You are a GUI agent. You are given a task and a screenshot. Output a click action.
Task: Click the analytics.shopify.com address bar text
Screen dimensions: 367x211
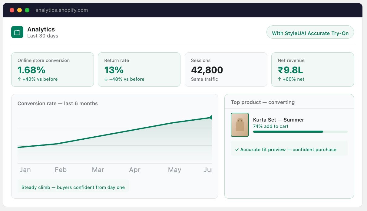click(x=62, y=10)
